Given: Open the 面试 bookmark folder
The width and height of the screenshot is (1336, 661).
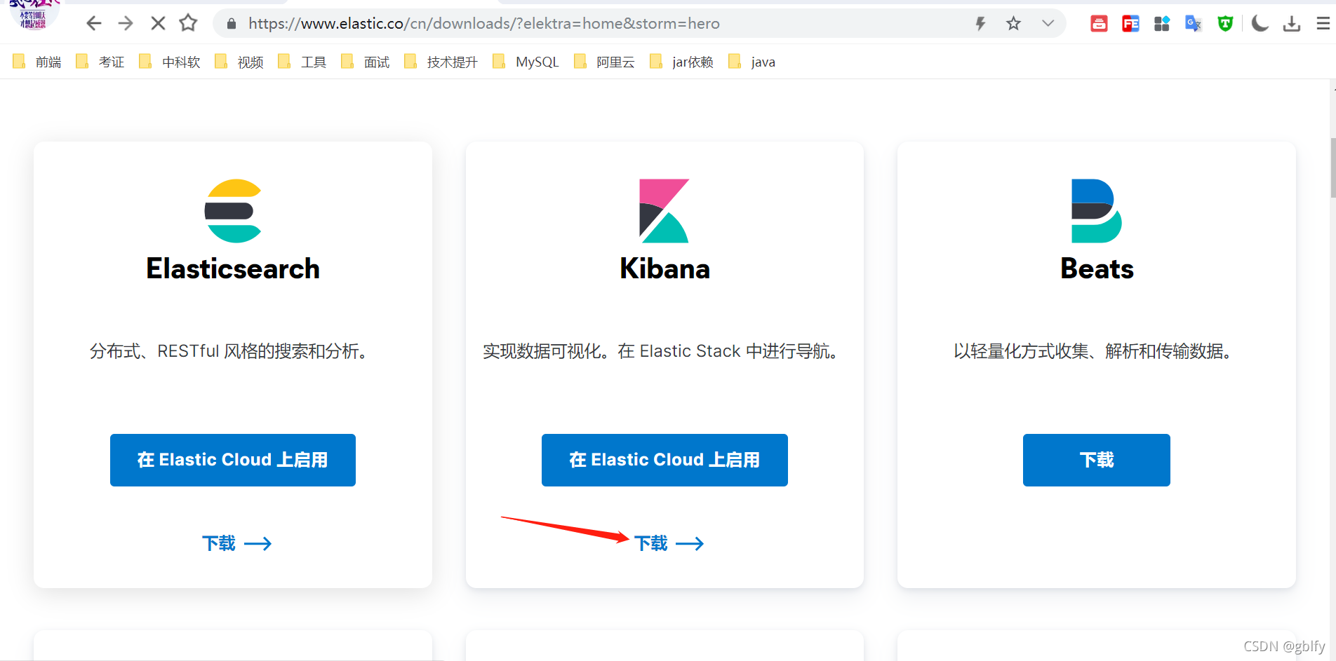Looking at the screenshot, I should (x=366, y=62).
